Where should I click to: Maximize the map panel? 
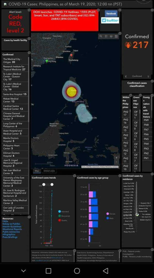120,33
